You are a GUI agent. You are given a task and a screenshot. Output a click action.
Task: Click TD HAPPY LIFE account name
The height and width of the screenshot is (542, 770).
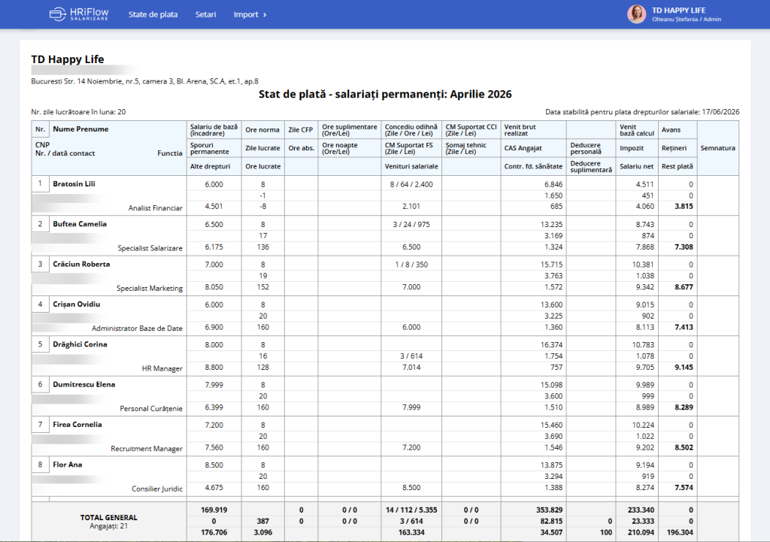[679, 11]
